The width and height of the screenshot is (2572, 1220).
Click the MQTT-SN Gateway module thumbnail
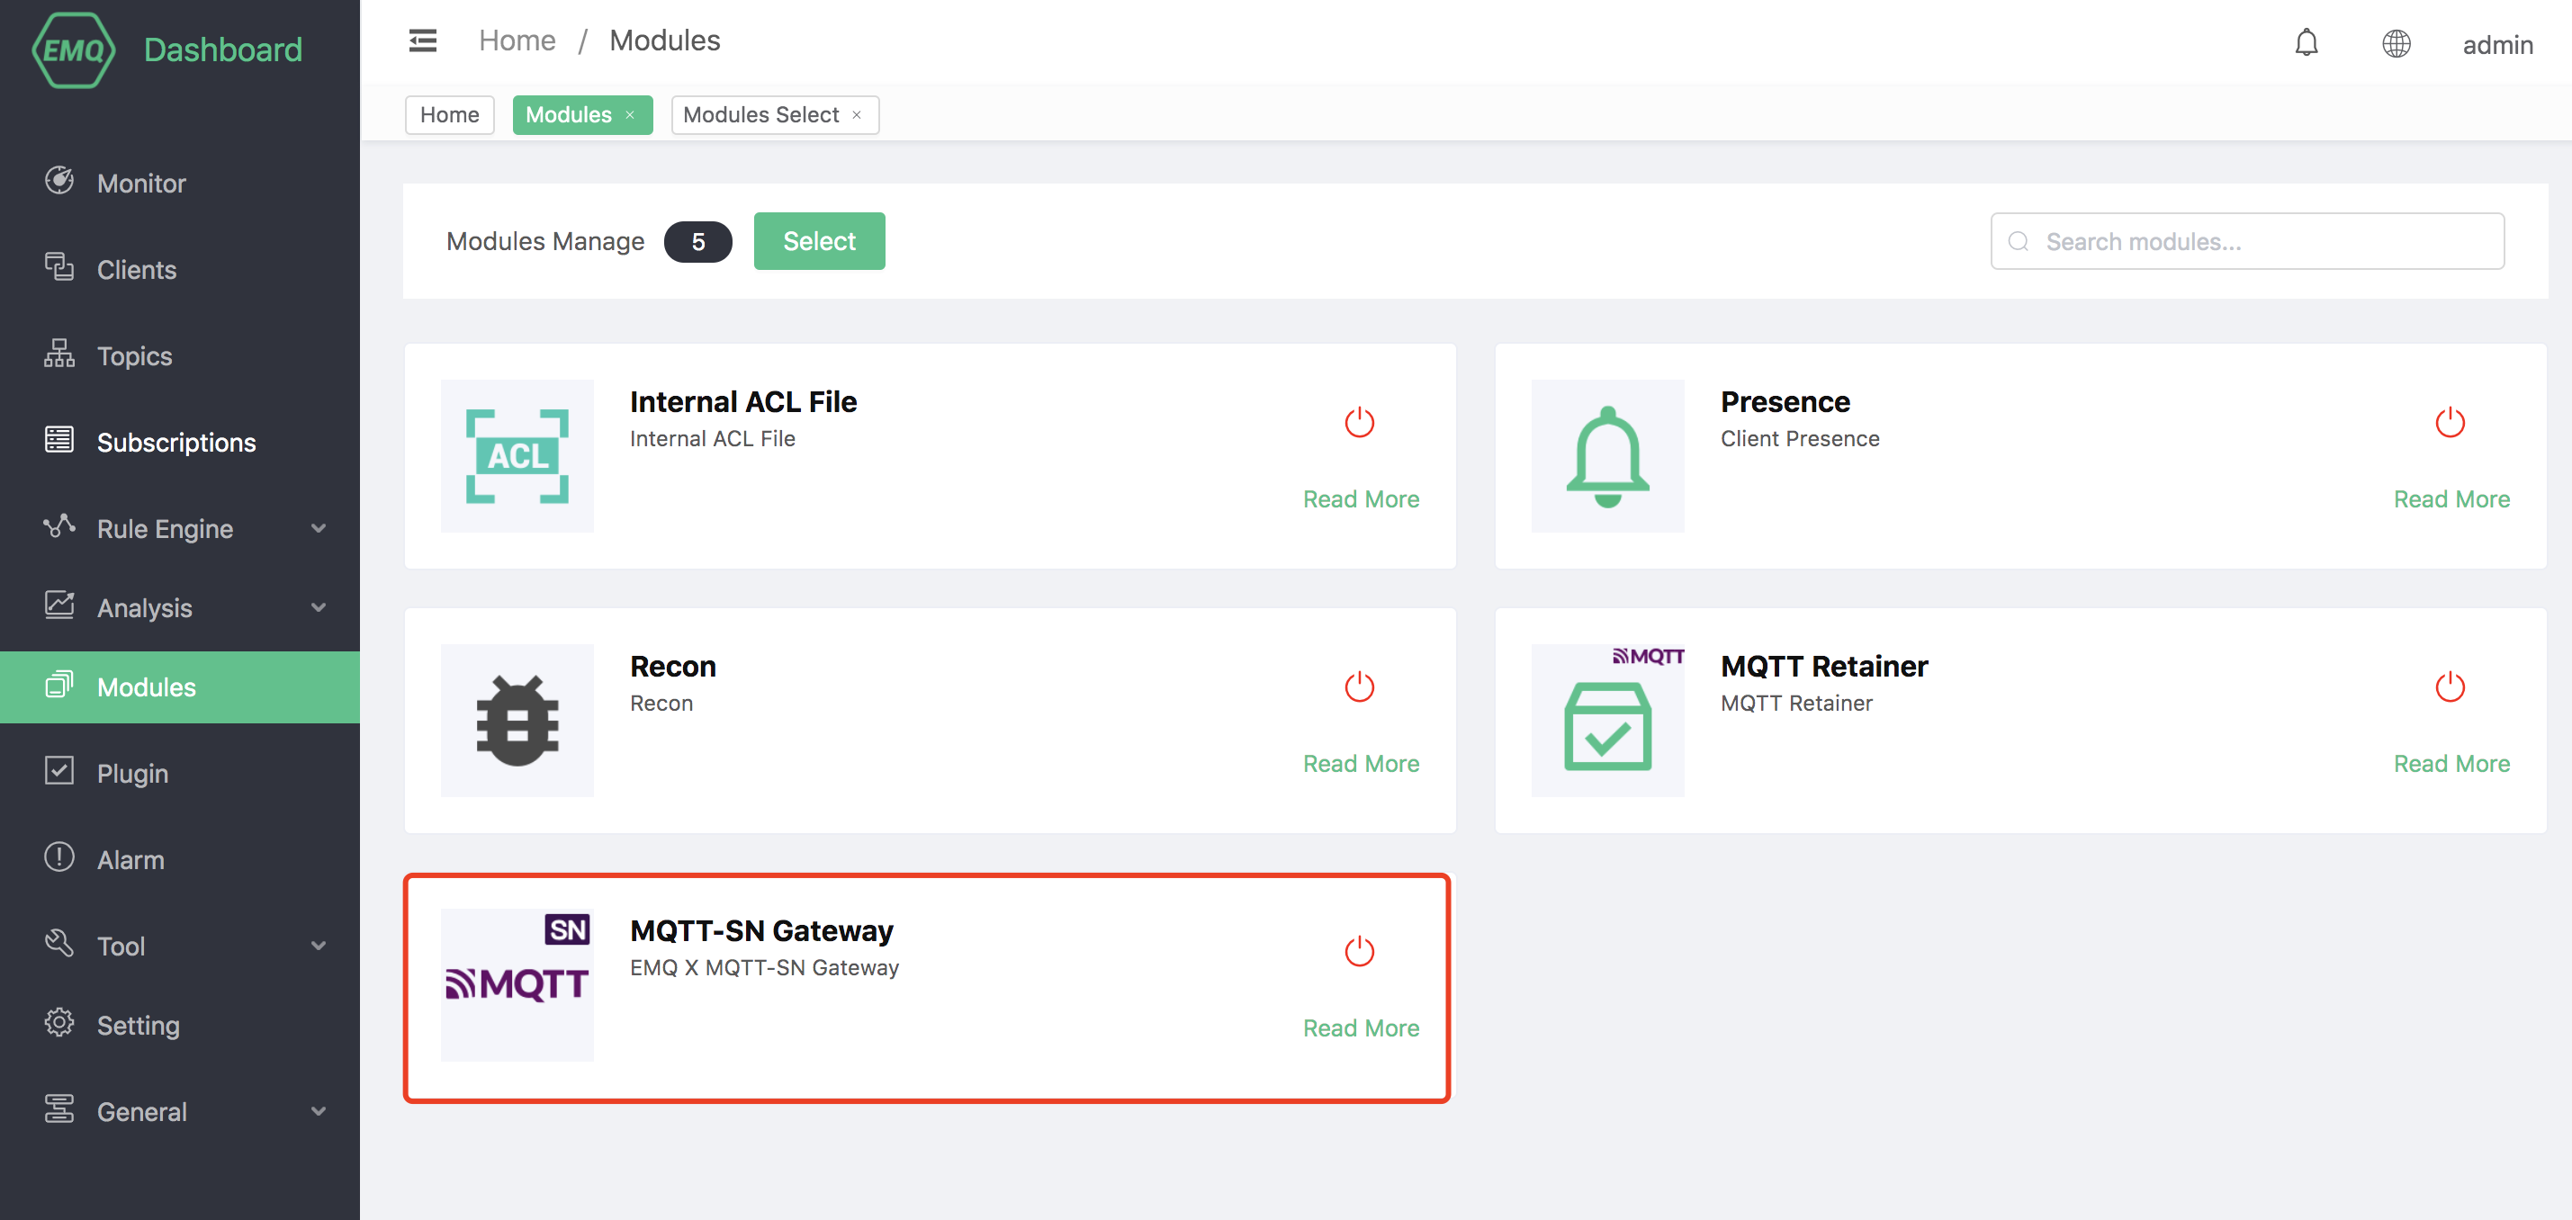(x=517, y=984)
